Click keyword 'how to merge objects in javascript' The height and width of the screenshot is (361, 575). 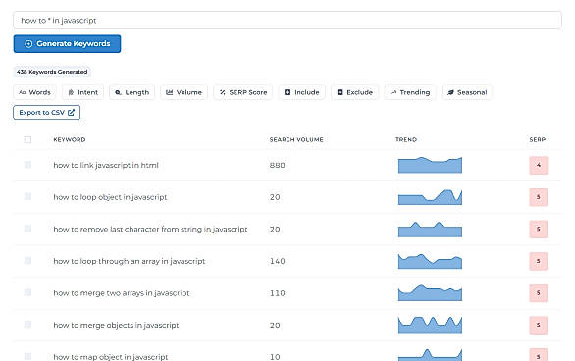116,325
